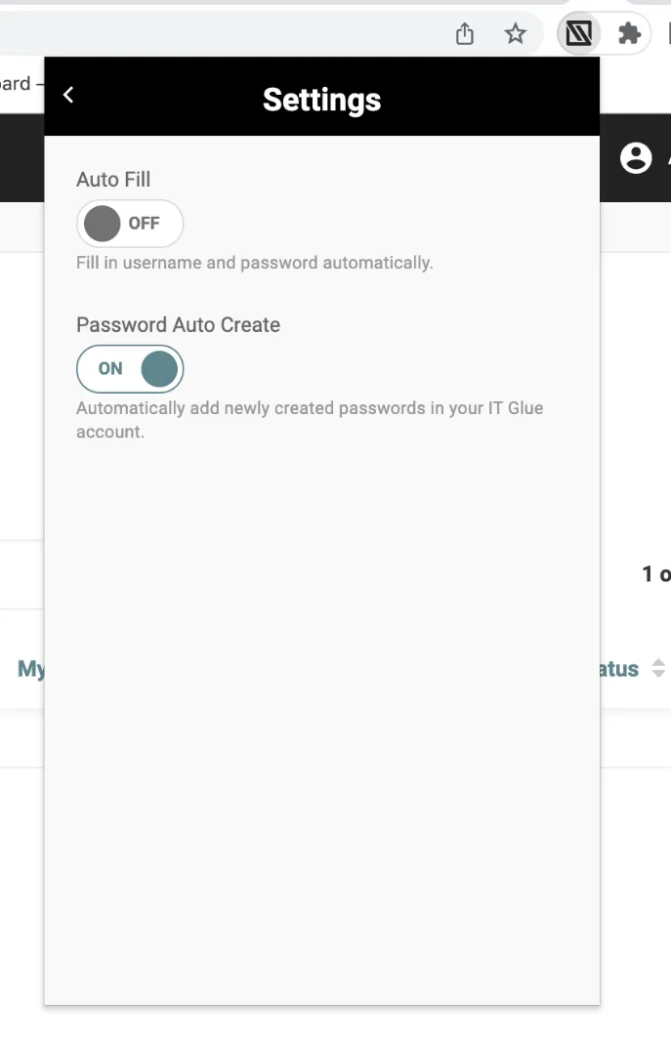Click the Auto Fill label
The width and height of the screenshot is (671, 1043).
pos(113,180)
